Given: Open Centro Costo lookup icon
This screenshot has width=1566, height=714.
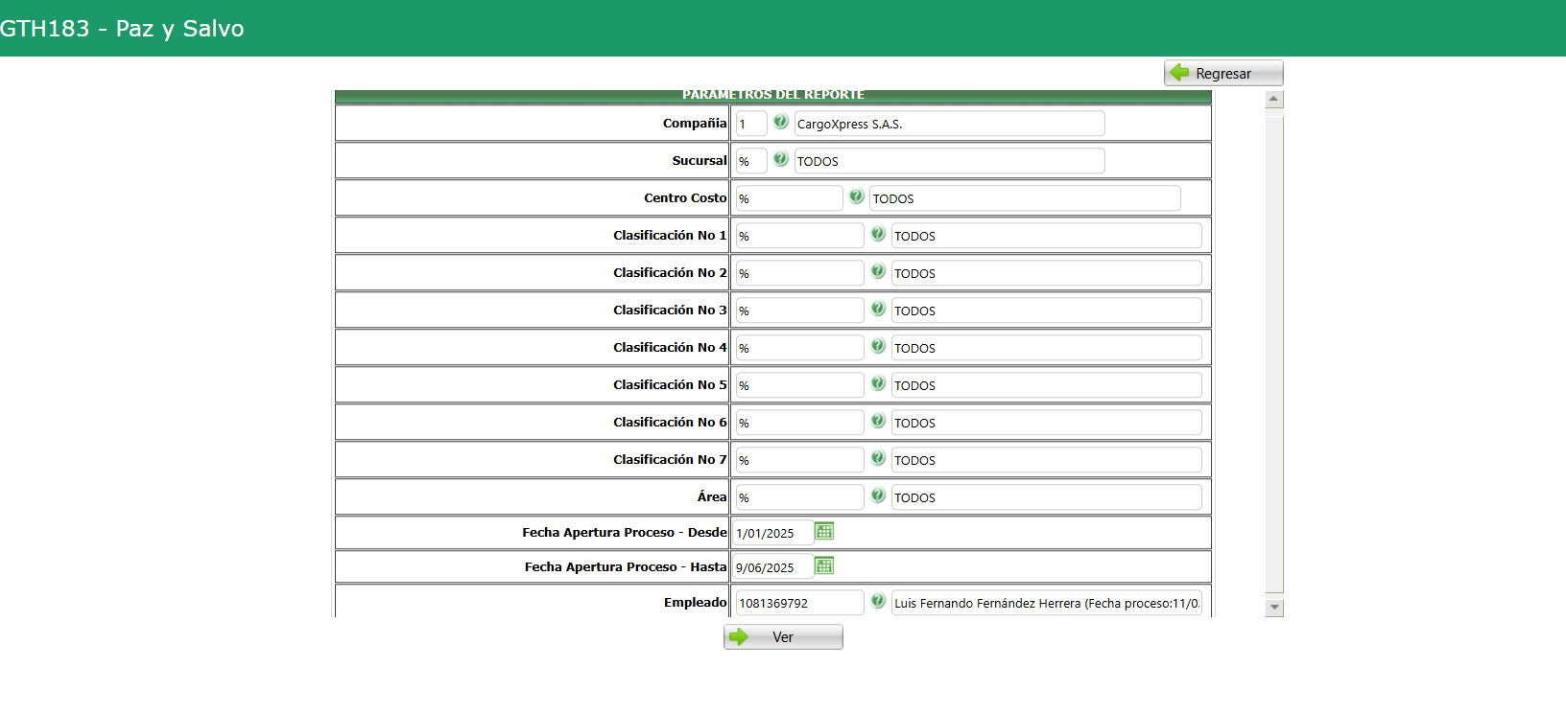Looking at the screenshot, I should click(x=857, y=196).
